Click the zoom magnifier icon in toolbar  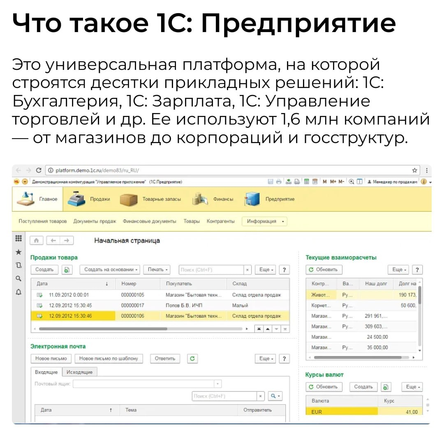pyautogui.click(x=351, y=182)
